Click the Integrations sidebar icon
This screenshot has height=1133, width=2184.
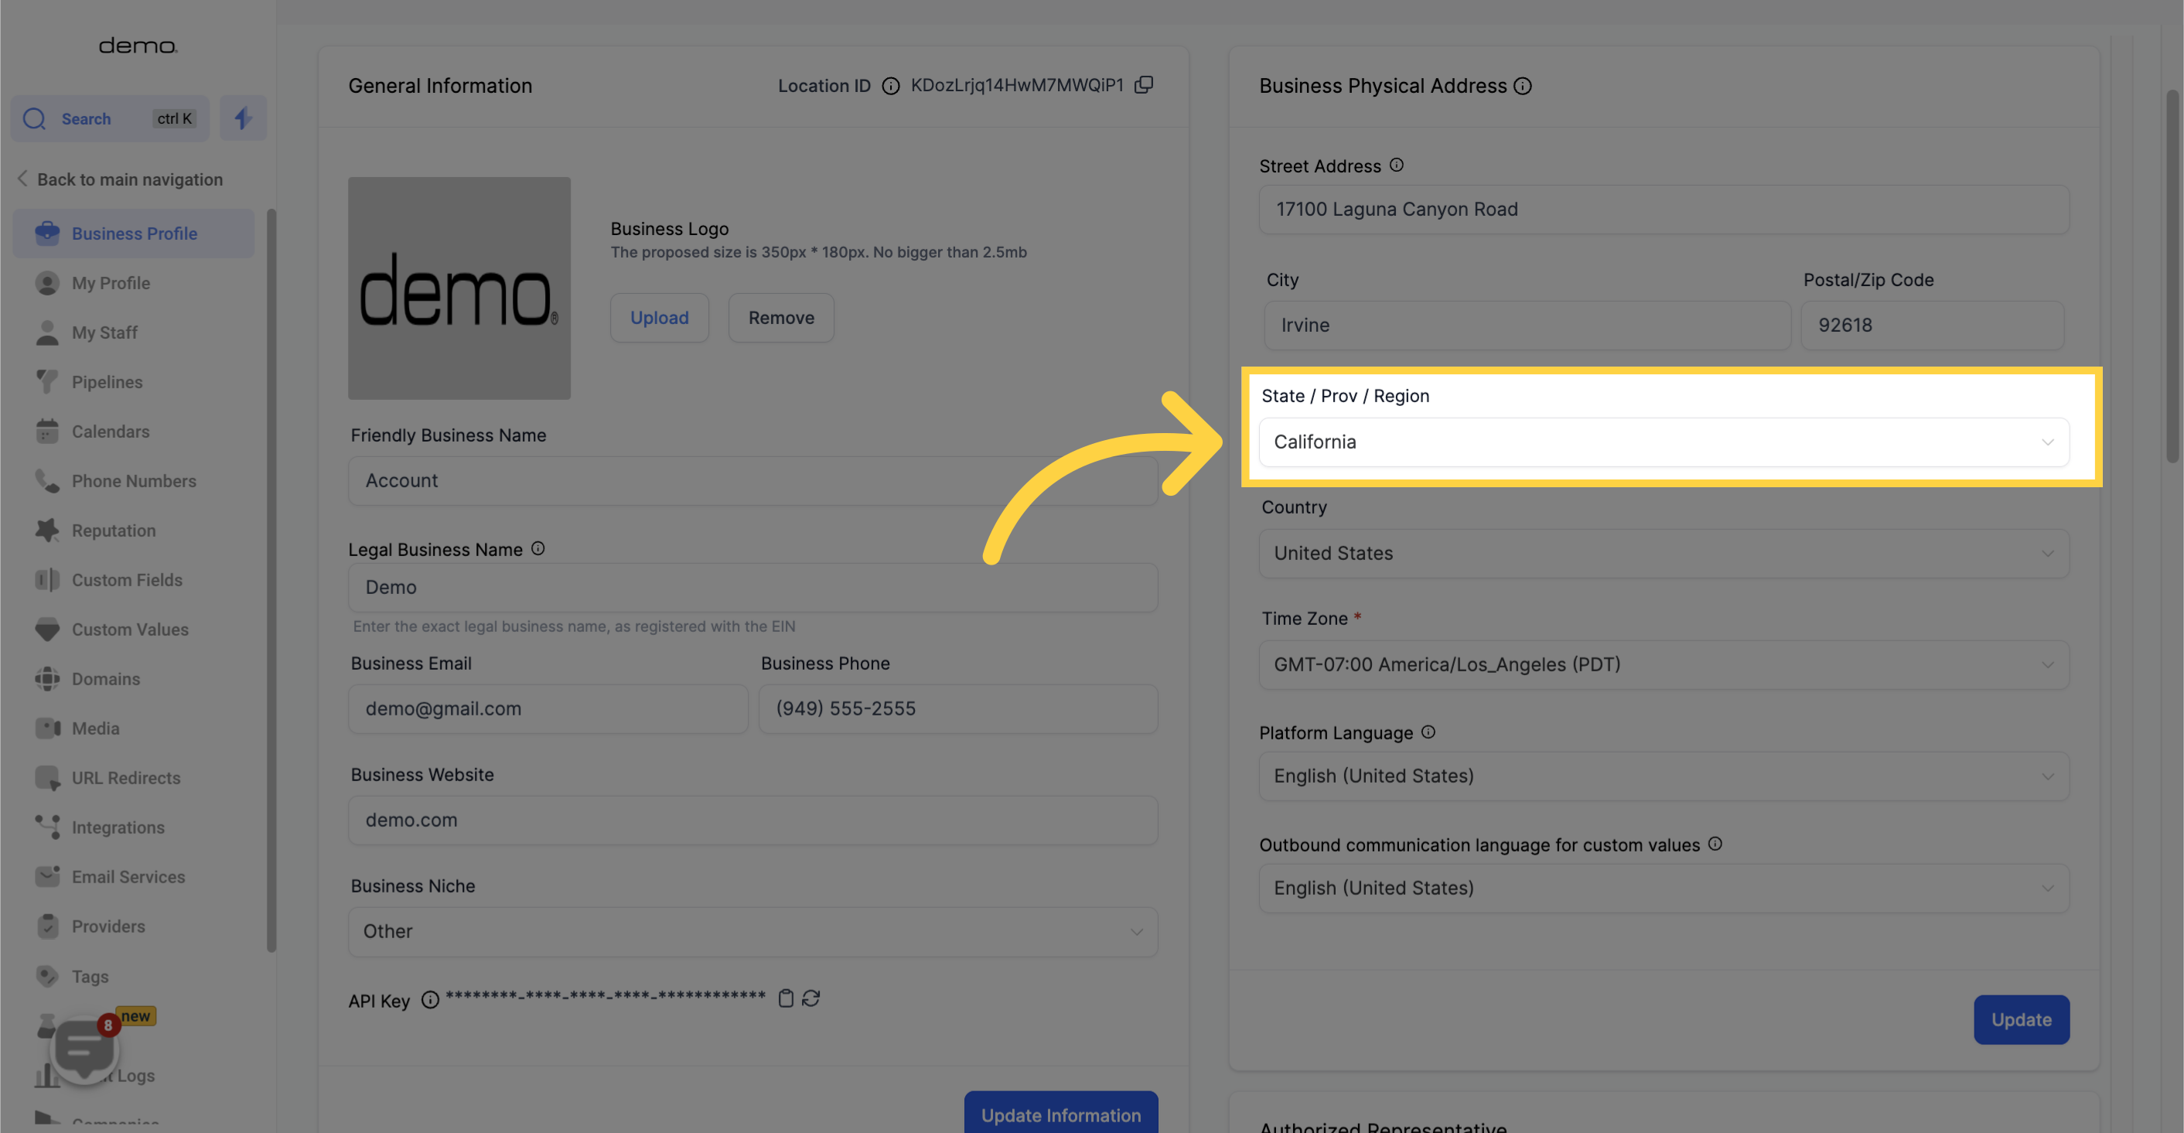(43, 827)
